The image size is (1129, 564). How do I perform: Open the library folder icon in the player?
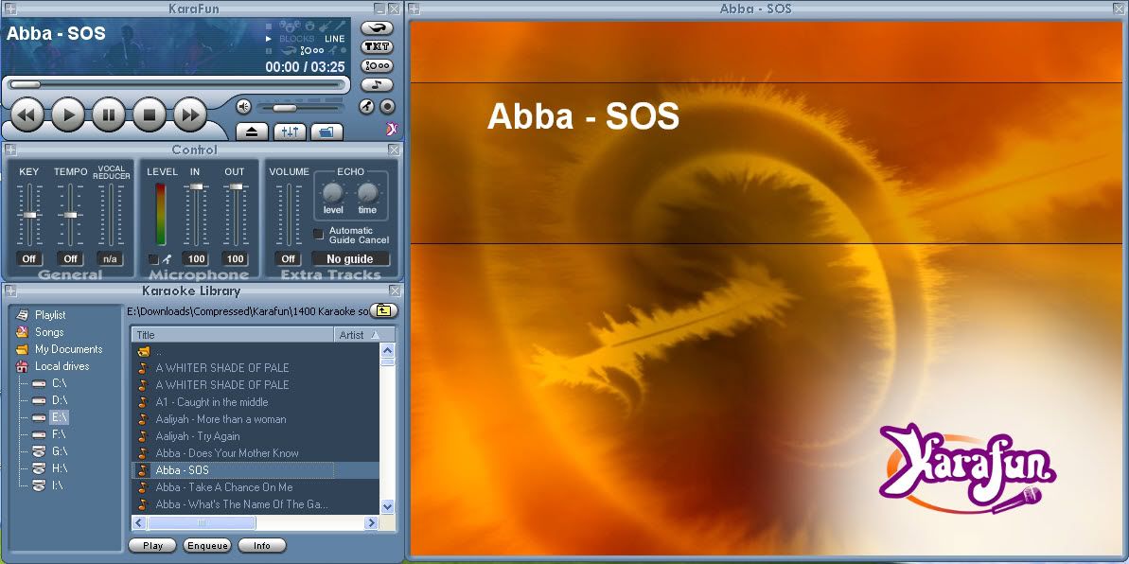[326, 132]
